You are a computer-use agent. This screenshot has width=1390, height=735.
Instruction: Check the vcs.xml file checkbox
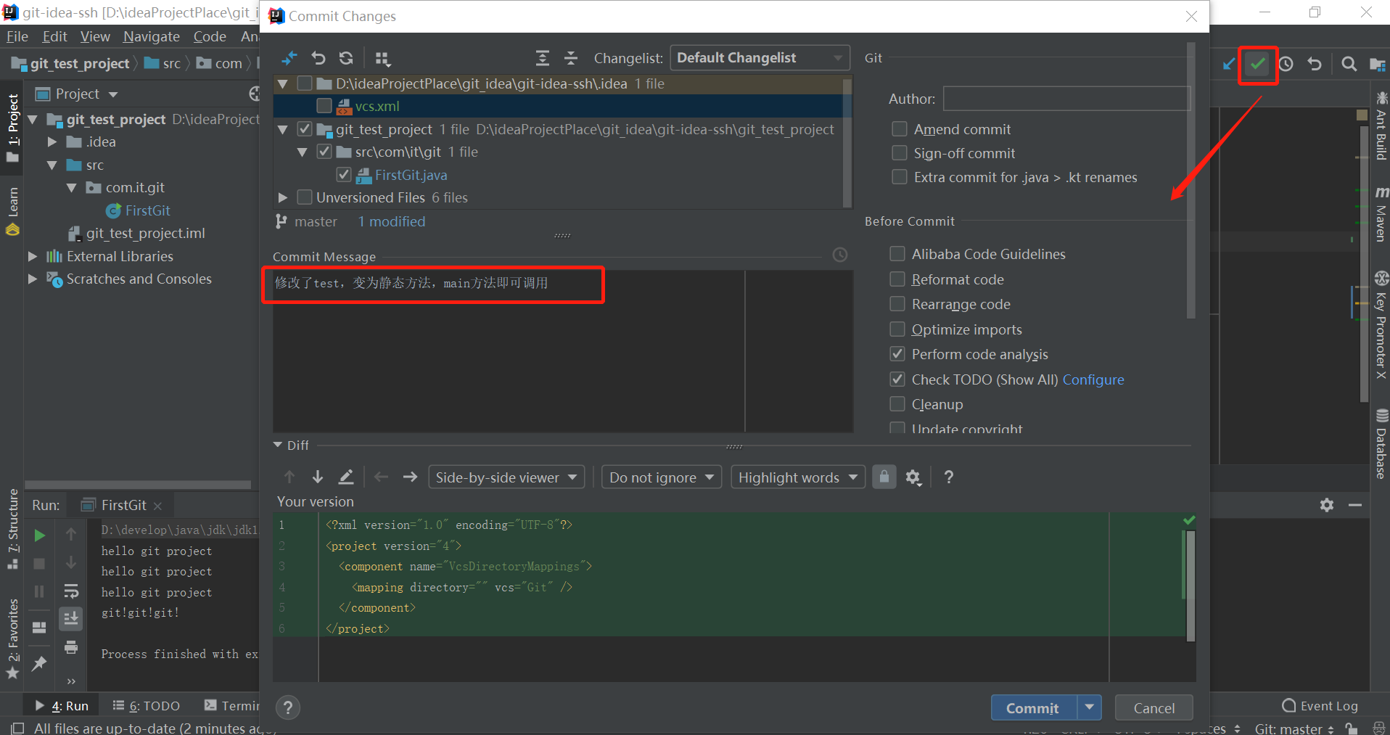324,106
